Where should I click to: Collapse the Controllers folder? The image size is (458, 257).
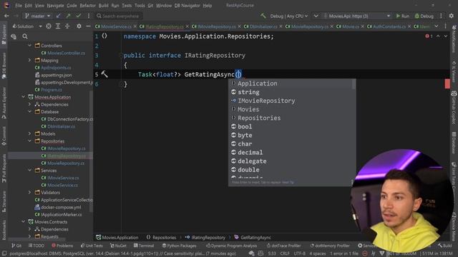pyautogui.click(x=30, y=46)
